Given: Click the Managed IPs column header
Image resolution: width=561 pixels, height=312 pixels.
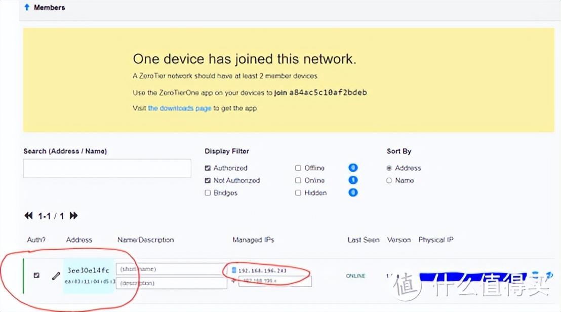Looking at the screenshot, I should 253,240.
